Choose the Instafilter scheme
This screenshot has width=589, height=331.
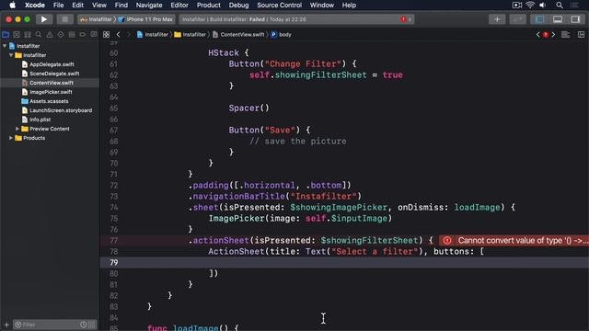tap(97, 19)
